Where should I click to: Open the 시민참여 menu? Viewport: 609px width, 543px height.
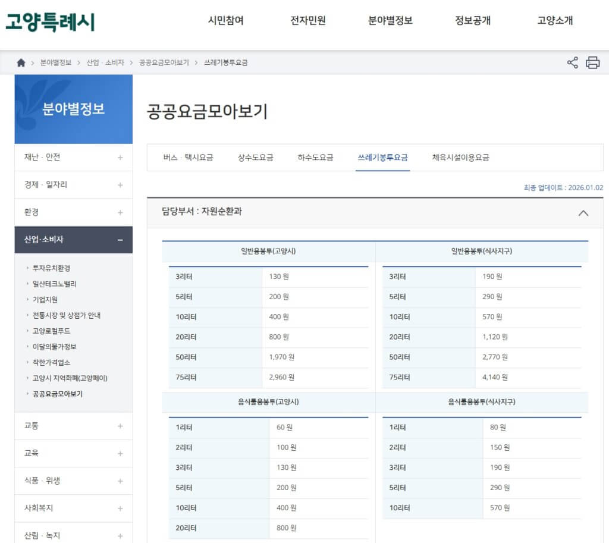226,20
